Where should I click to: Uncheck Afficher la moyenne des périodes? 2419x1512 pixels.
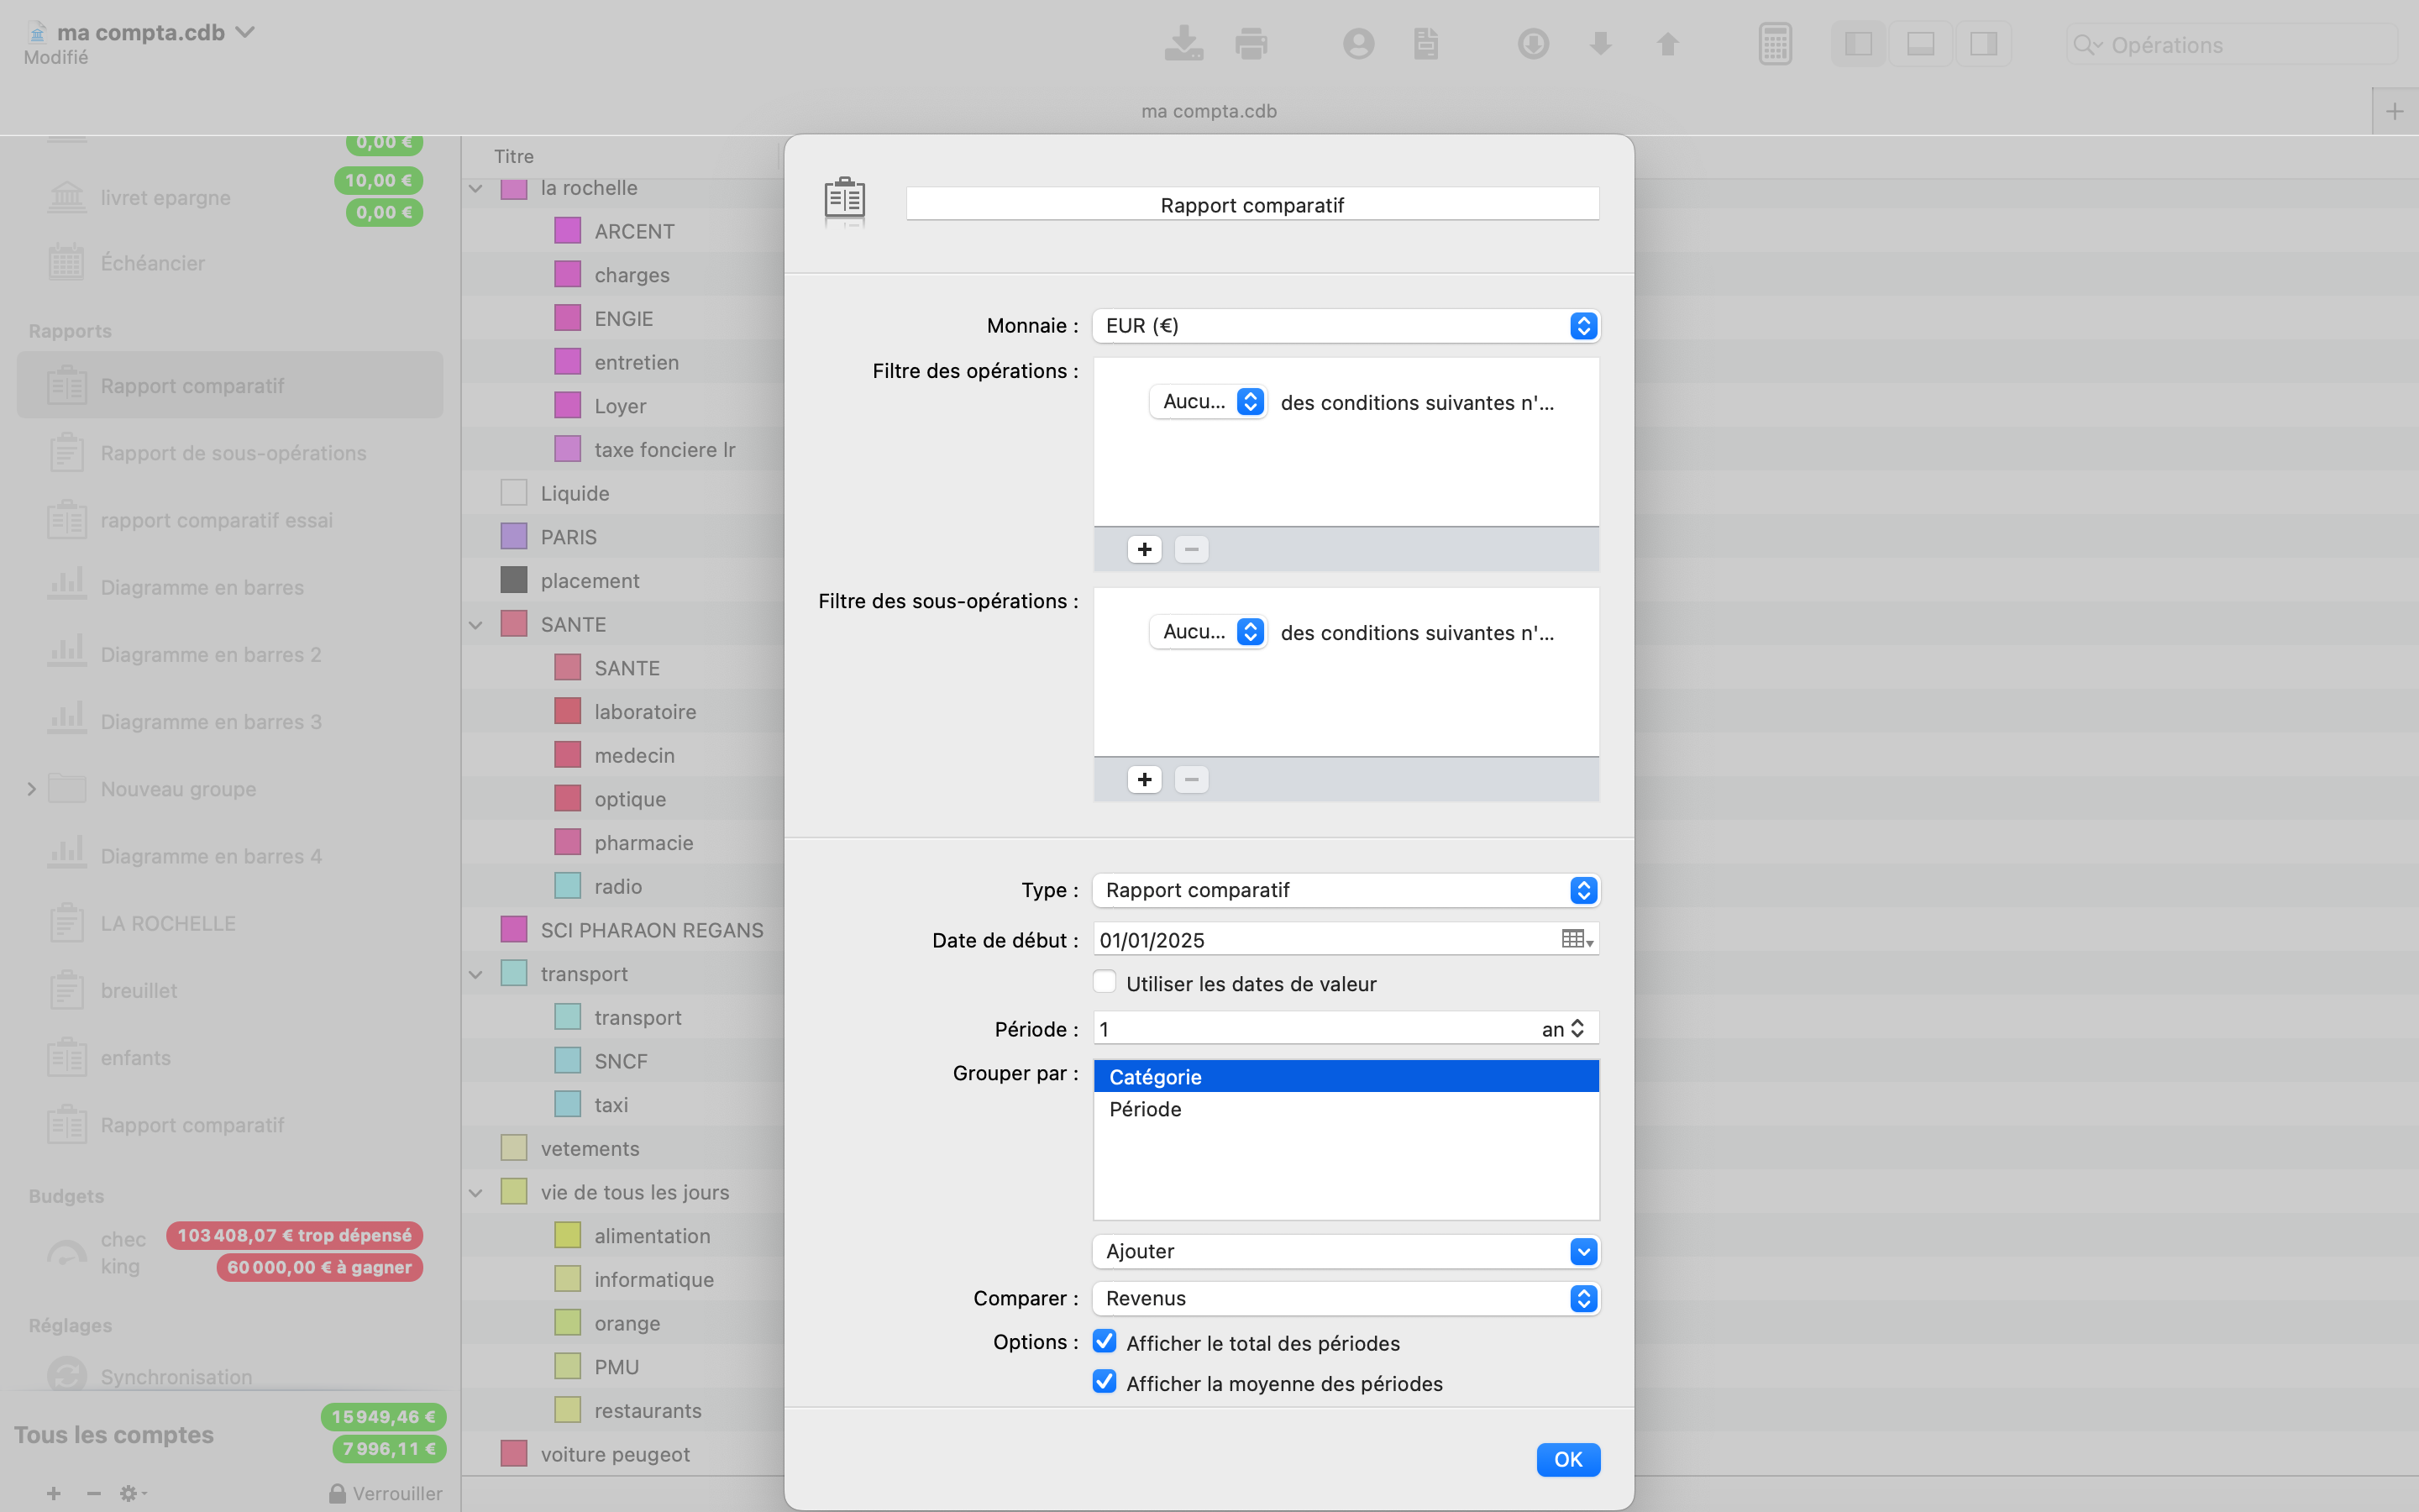click(x=1105, y=1382)
